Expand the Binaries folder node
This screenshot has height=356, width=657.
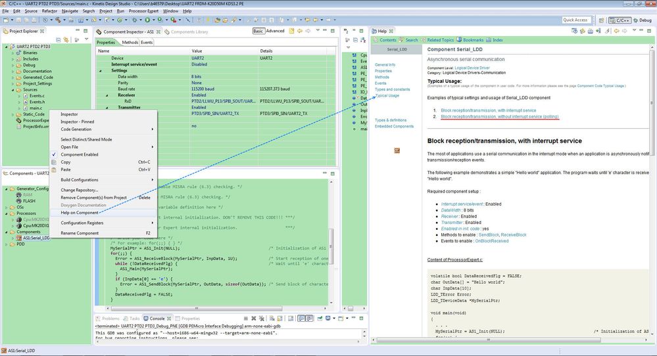coord(12,53)
